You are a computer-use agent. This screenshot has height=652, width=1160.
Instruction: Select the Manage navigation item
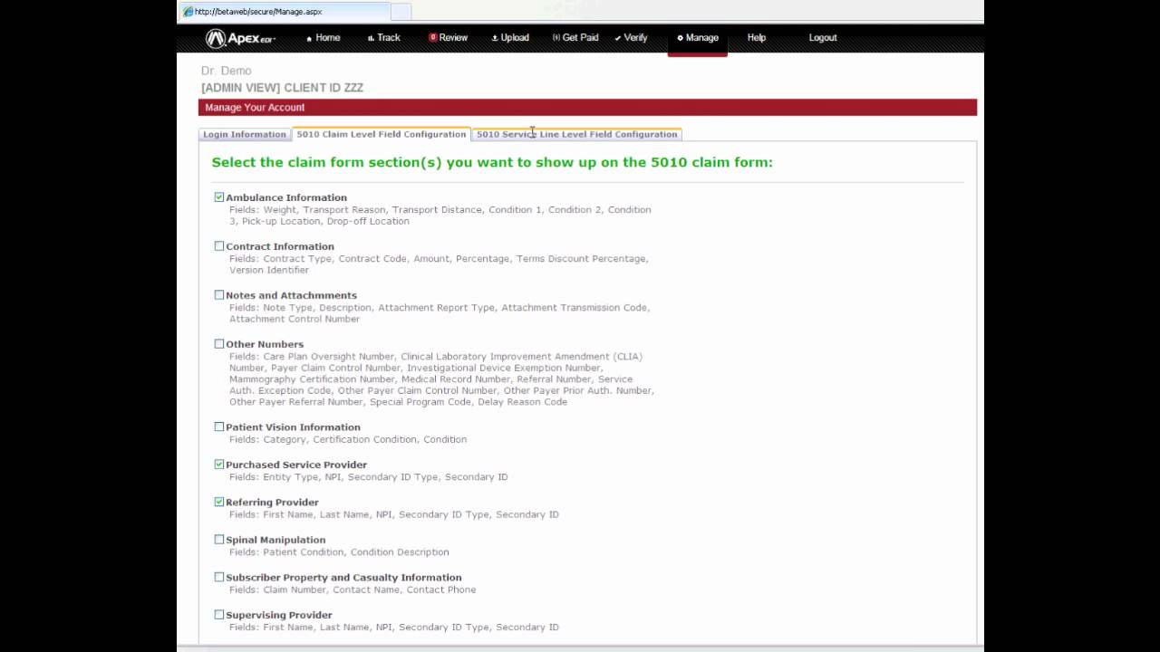click(698, 38)
